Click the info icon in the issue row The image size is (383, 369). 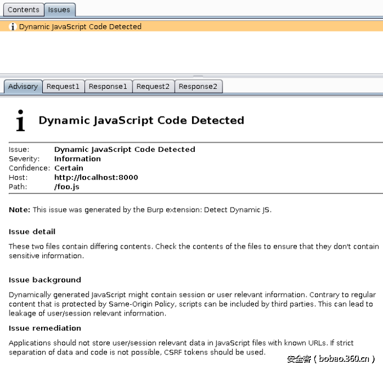pos(12,26)
